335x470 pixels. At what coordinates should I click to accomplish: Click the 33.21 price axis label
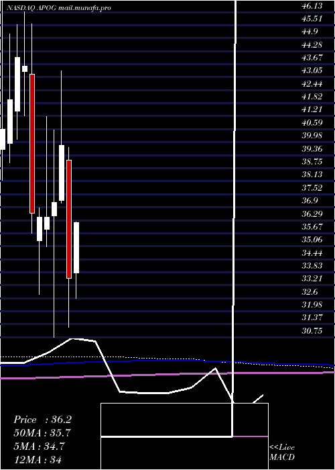(312, 279)
